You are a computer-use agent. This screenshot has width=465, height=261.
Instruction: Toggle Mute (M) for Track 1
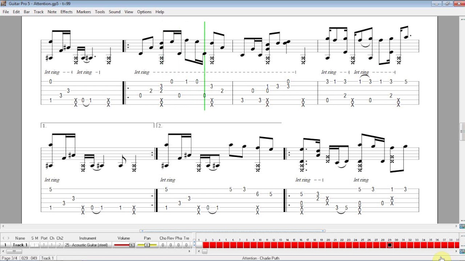[x=37, y=245]
